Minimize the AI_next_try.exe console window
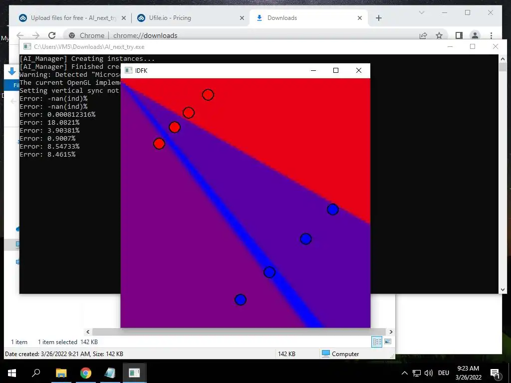 click(450, 46)
